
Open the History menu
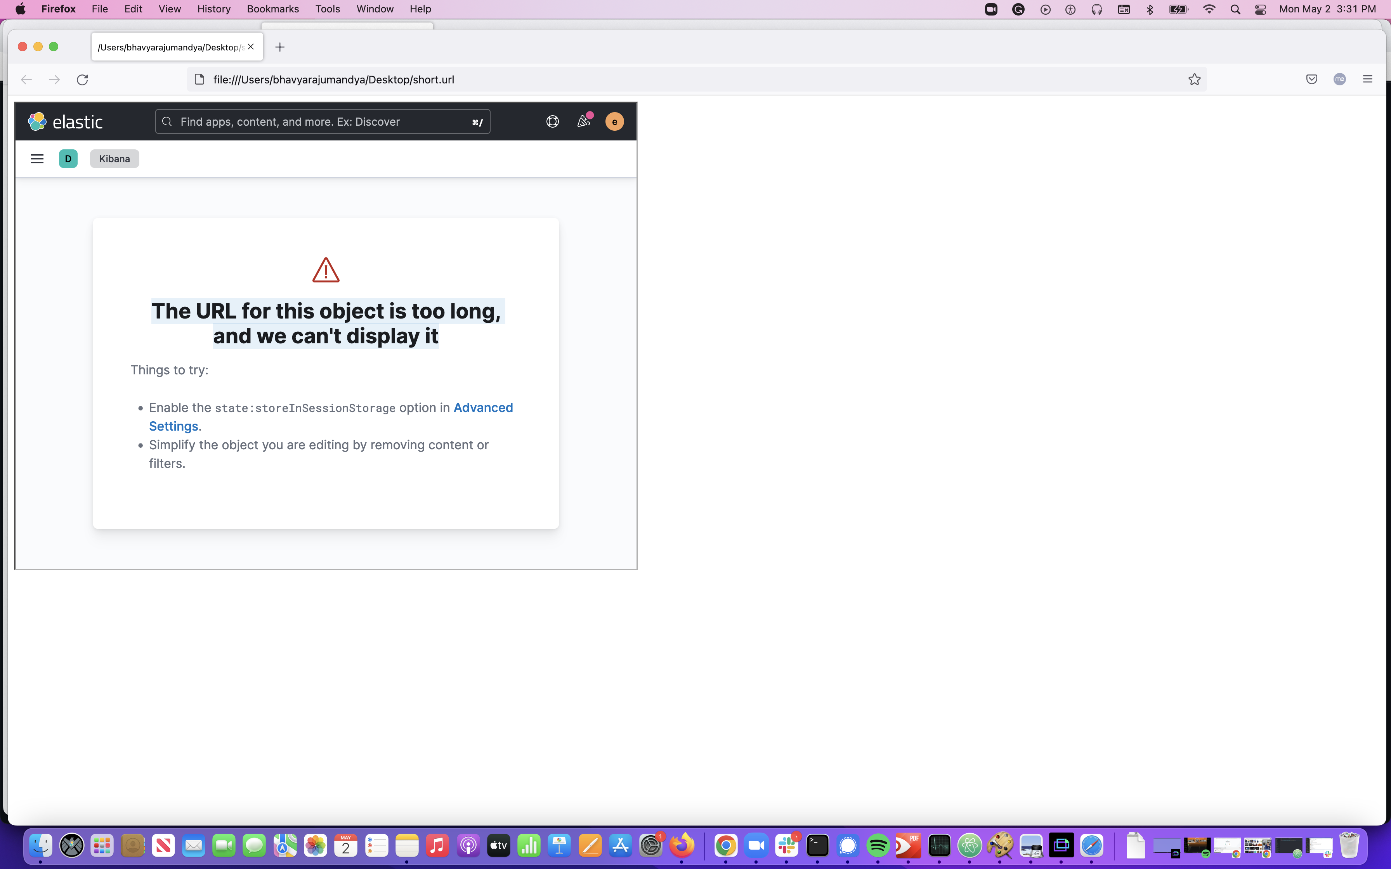214,9
